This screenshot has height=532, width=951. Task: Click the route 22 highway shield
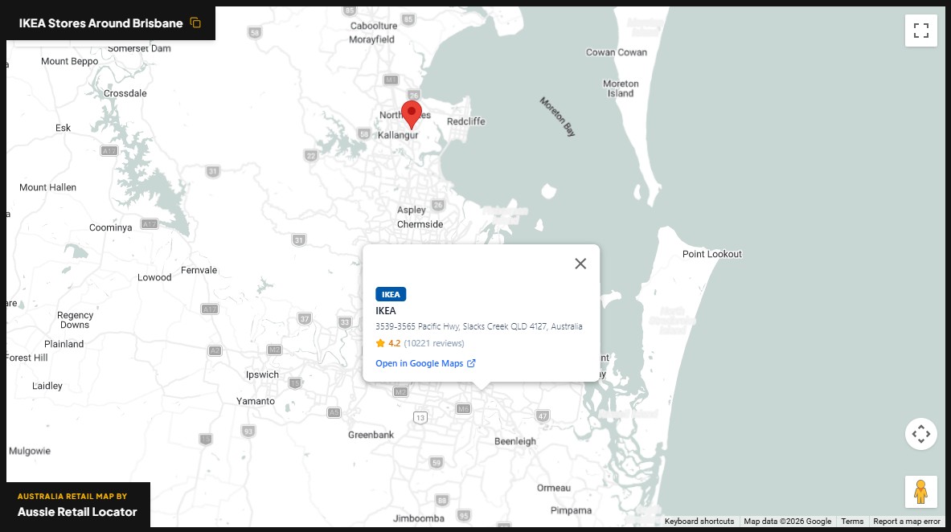tap(310, 156)
